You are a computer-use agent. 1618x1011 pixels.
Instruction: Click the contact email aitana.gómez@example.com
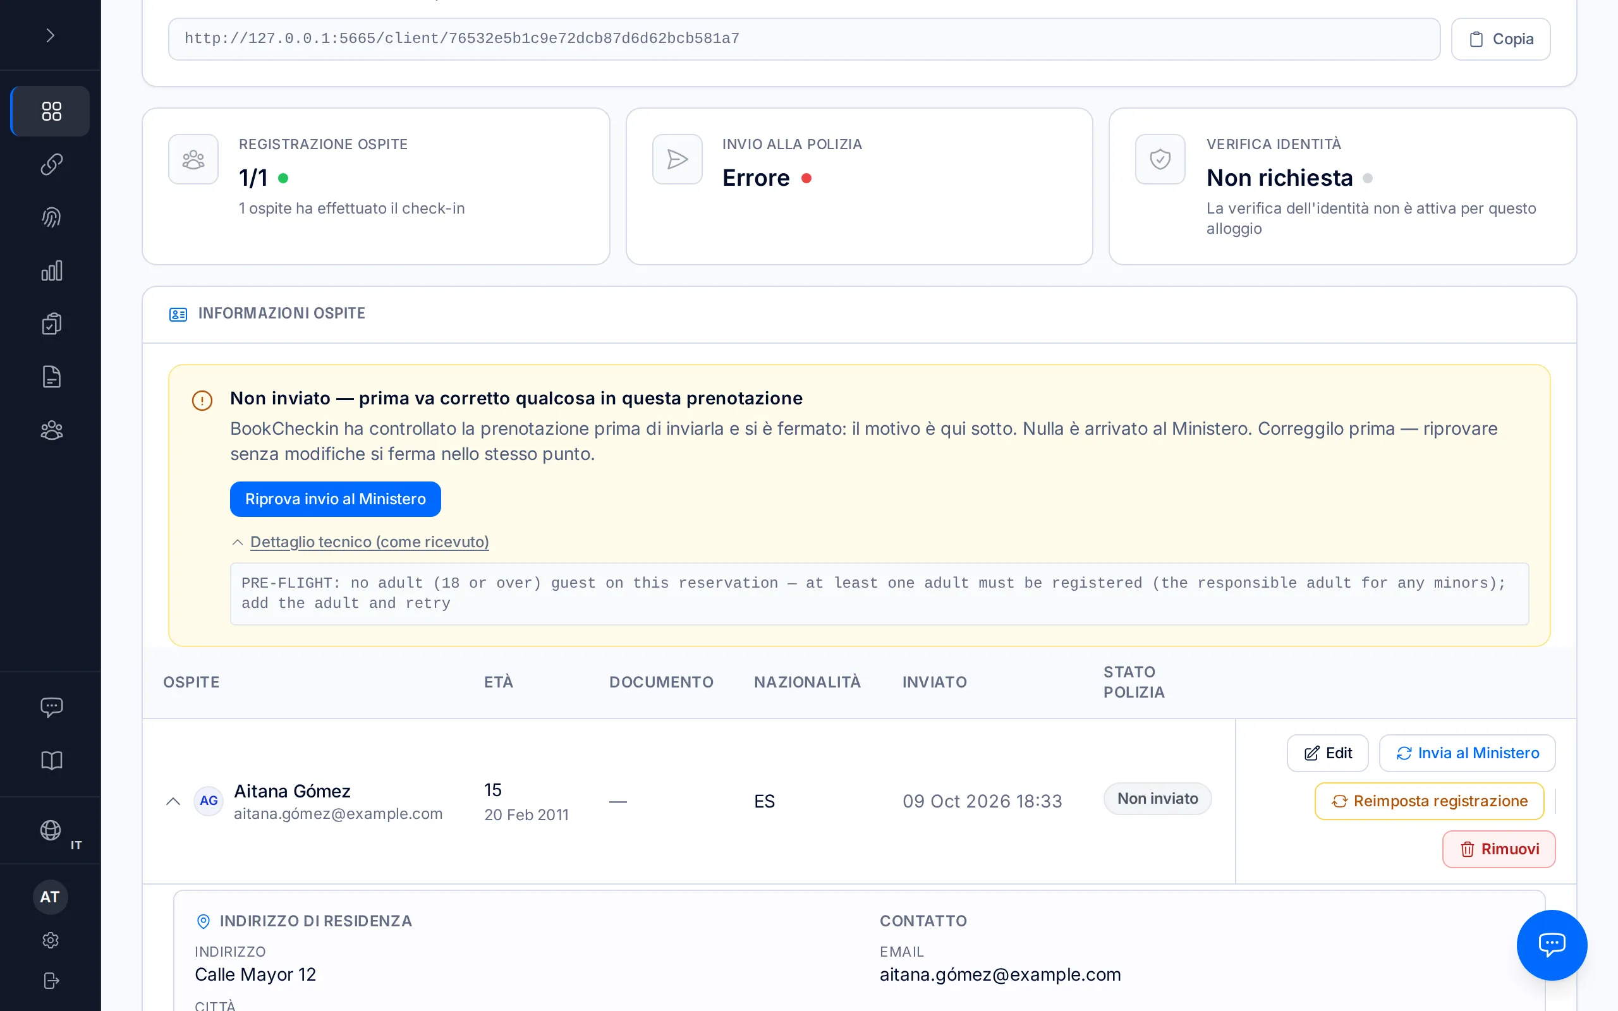point(1001,975)
